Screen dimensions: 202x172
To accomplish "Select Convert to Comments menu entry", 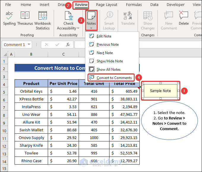I will 114,78.
